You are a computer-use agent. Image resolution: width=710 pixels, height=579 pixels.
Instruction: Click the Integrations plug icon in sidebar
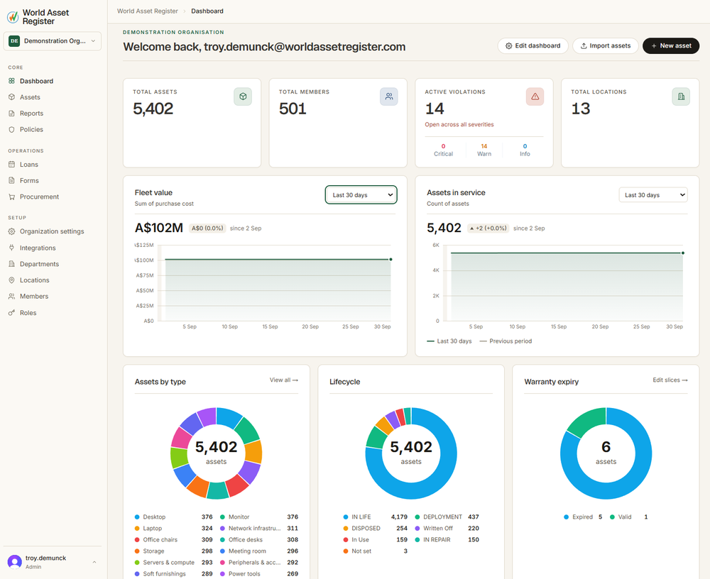click(12, 248)
